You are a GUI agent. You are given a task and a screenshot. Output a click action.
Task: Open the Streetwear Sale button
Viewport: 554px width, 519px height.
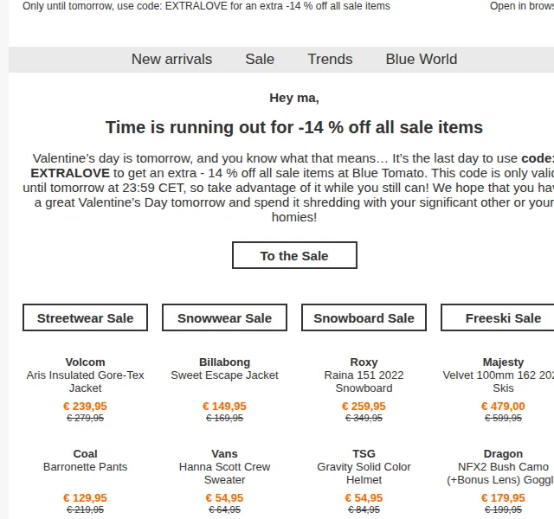tap(85, 317)
